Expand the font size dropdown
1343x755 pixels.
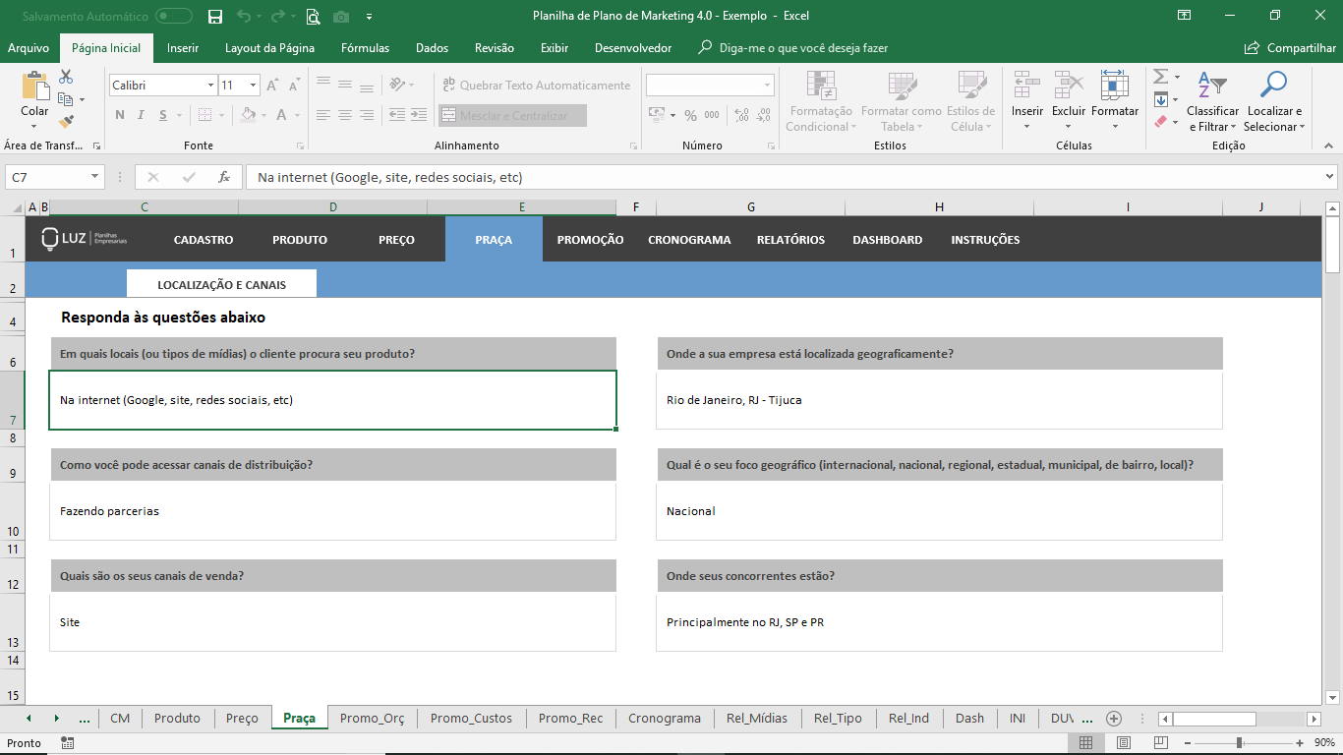click(x=252, y=86)
